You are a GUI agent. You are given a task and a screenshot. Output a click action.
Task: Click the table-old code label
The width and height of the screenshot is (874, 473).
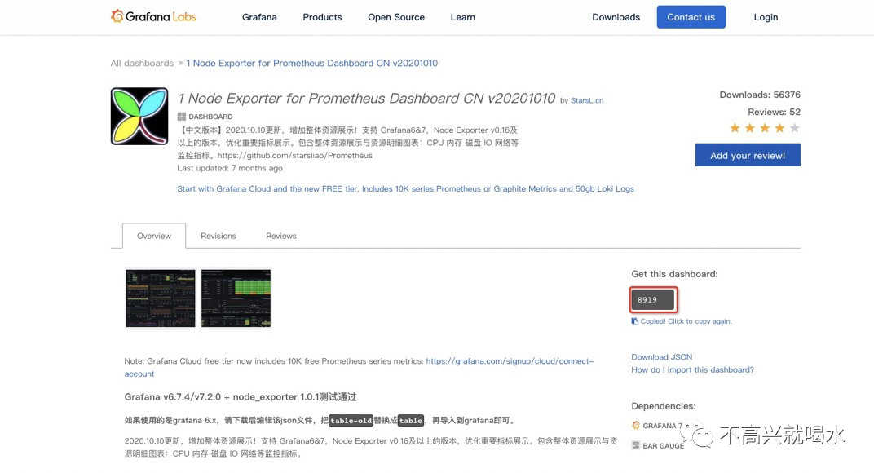click(x=351, y=421)
